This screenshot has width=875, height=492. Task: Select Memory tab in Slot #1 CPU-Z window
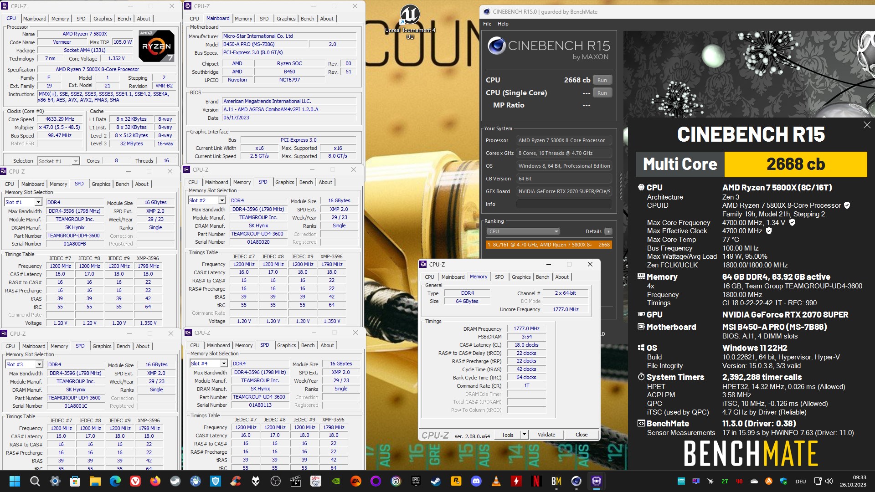tap(58, 184)
